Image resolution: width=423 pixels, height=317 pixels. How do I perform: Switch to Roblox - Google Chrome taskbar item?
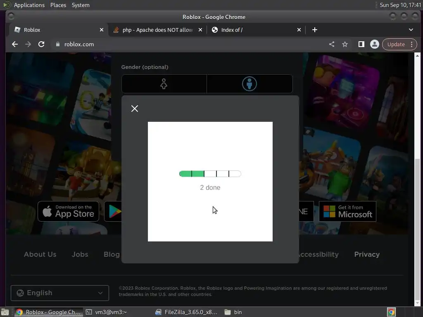pos(49,312)
